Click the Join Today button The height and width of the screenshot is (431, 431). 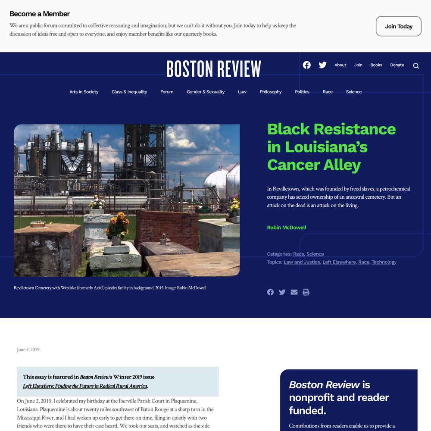click(x=399, y=26)
